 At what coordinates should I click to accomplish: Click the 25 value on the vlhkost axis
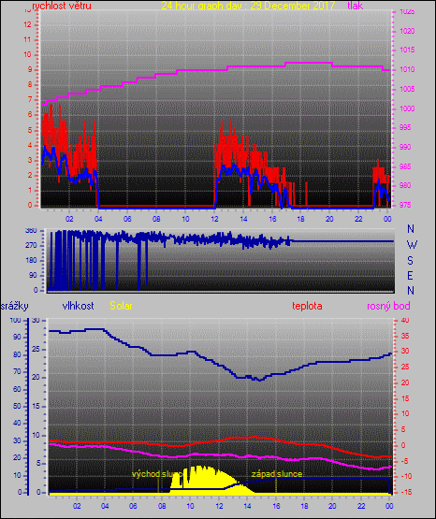tap(36, 349)
